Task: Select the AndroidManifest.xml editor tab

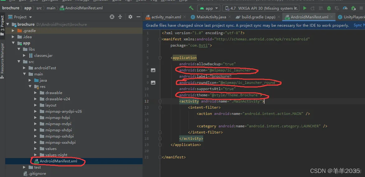Action: pyautogui.click(x=309, y=17)
